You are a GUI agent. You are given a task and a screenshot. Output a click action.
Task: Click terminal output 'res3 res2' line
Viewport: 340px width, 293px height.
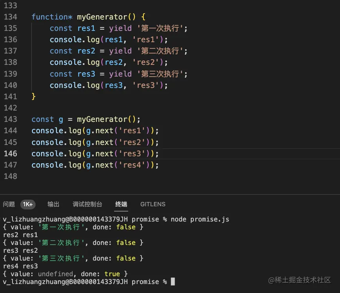point(21,250)
